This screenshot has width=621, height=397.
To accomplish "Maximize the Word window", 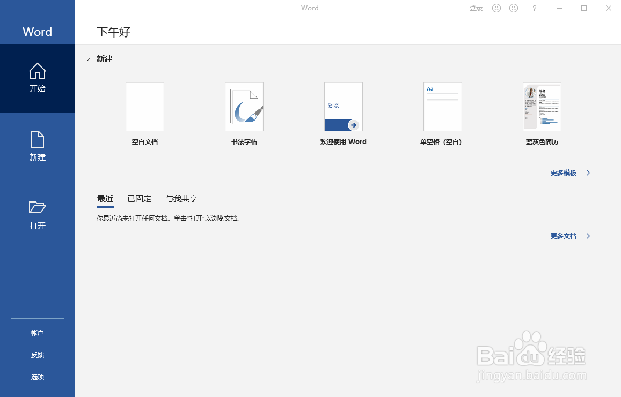I will (584, 8).
